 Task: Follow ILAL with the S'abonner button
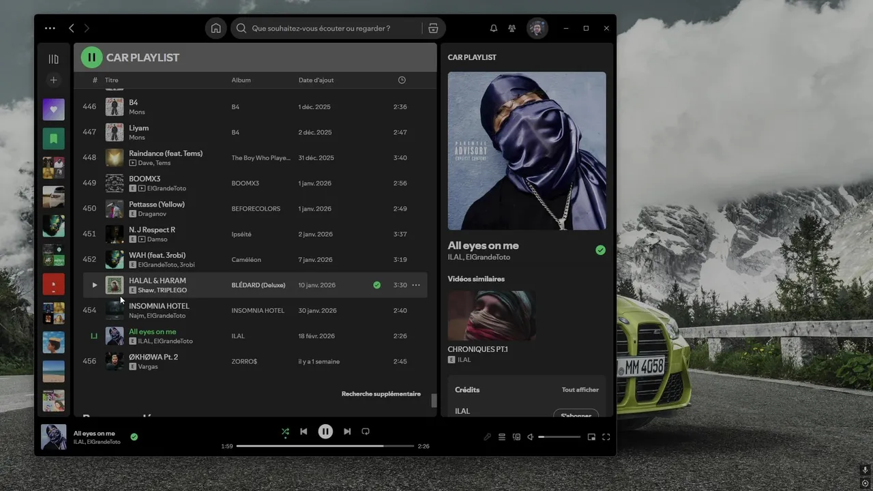576,415
